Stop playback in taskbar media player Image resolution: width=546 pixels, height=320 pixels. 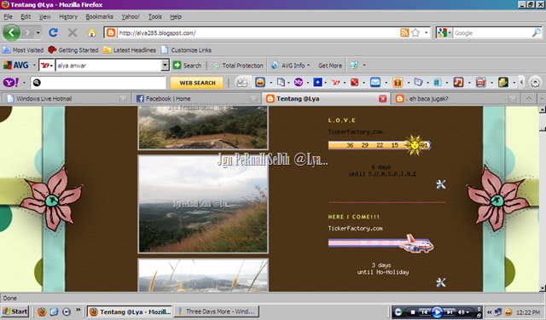pyautogui.click(x=413, y=312)
